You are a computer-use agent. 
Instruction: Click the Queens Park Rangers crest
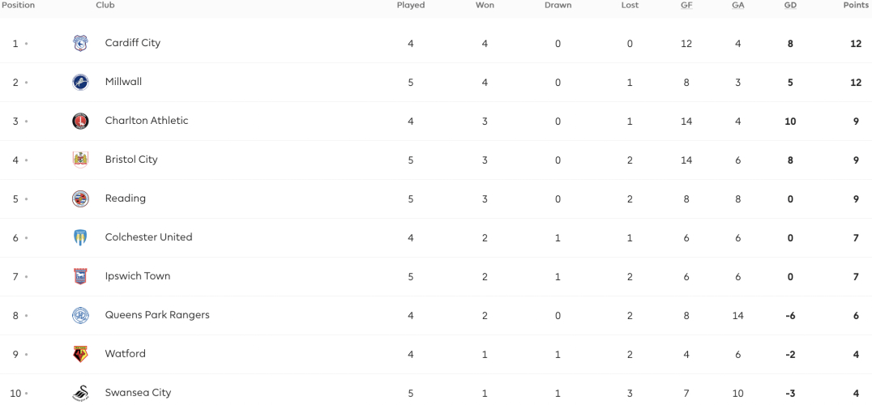pos(81,316)
